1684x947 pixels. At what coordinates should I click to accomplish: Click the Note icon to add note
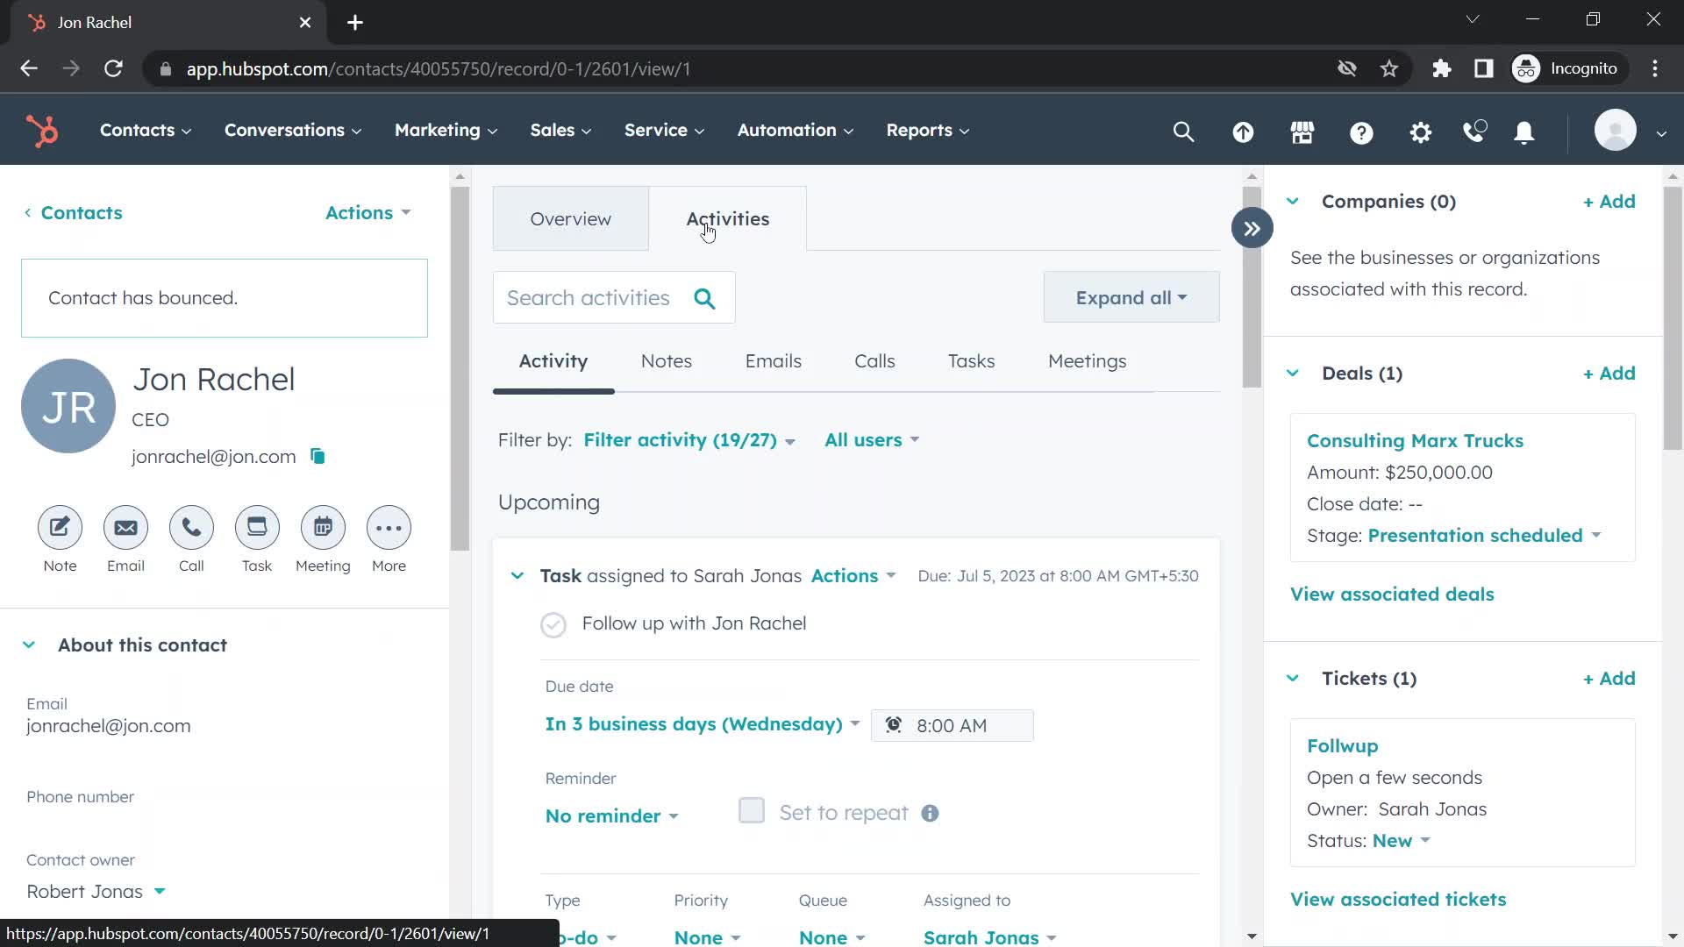pos(59,527)
